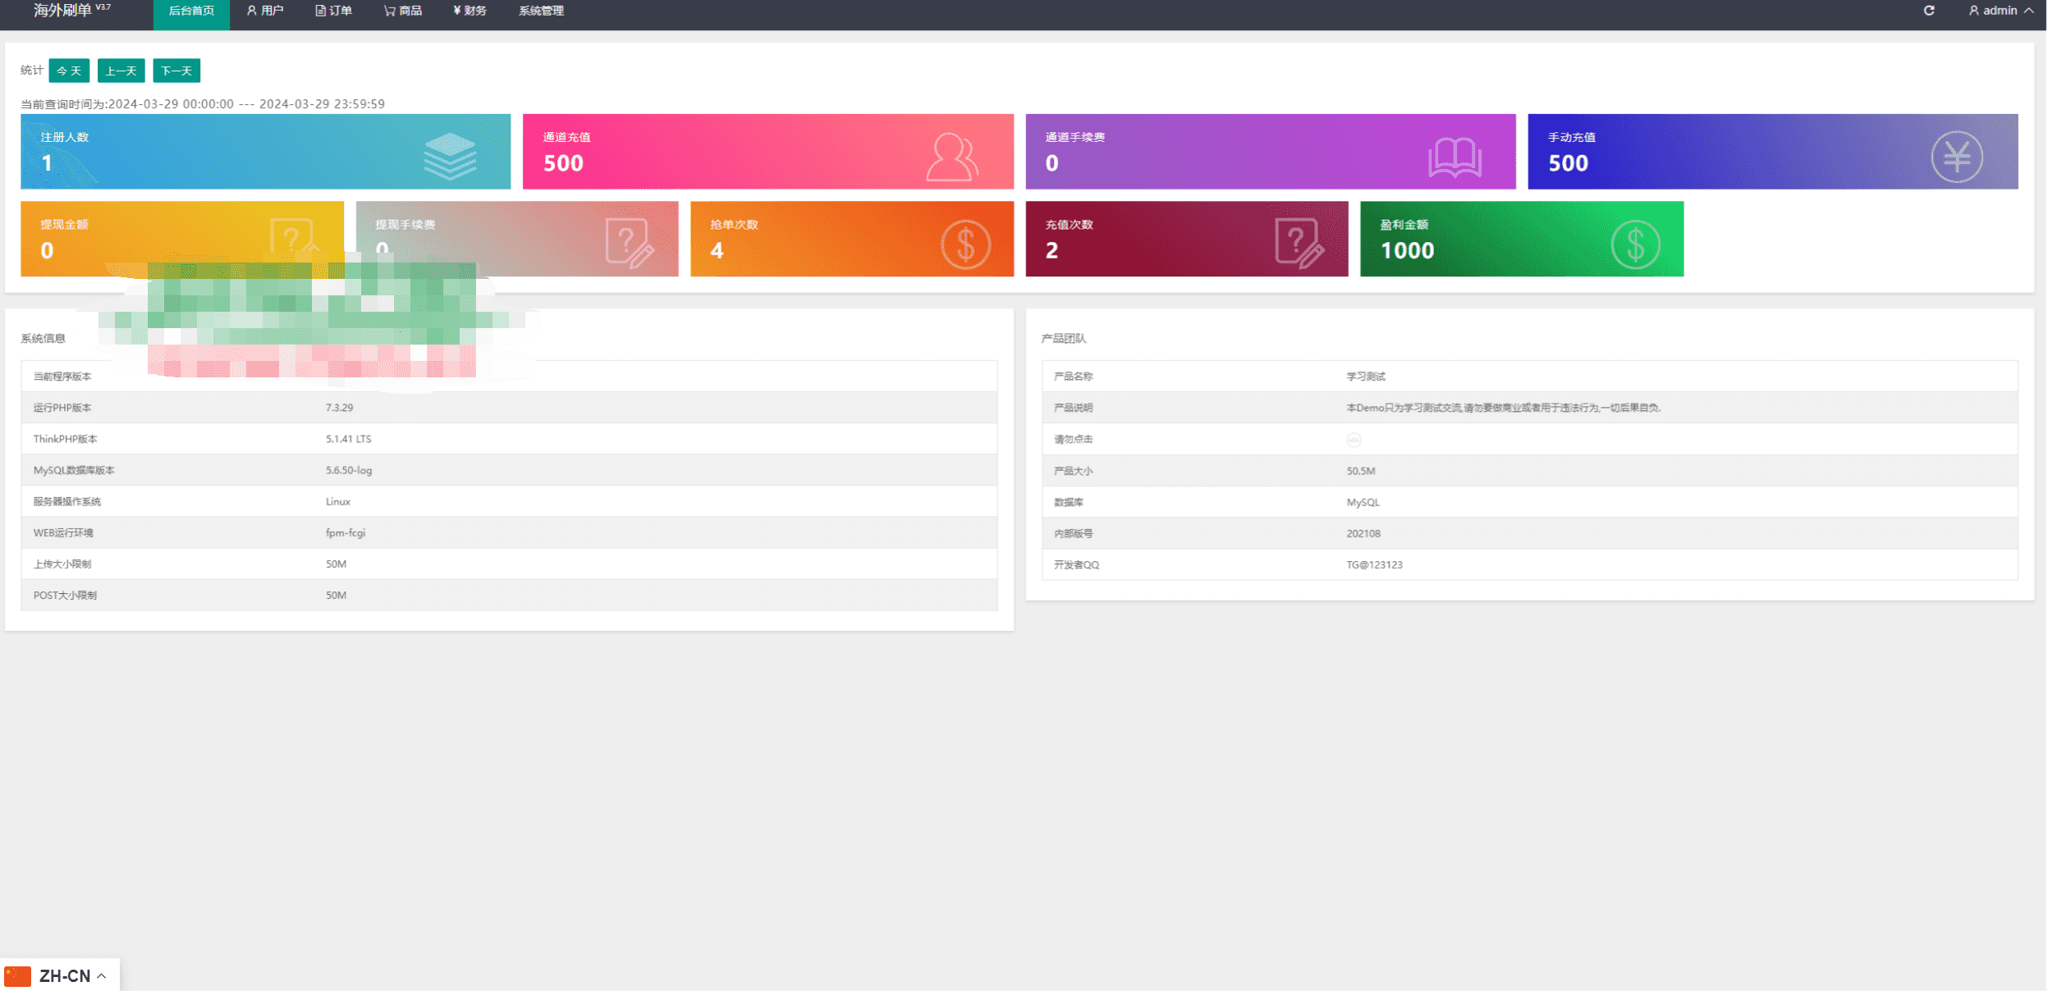Click the dollar coin icon on 抢单次数 card
Image resolution: width=2053 pixels, height=991 pixels.
point(965,244)
